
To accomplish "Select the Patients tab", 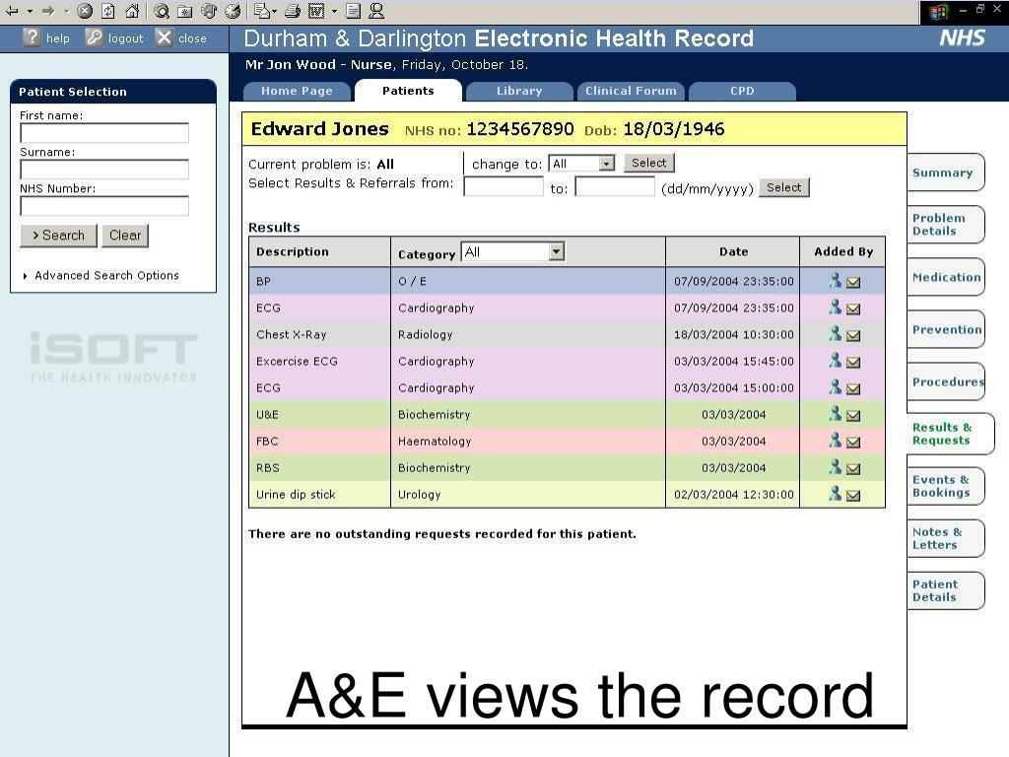I will click(408, 91).
